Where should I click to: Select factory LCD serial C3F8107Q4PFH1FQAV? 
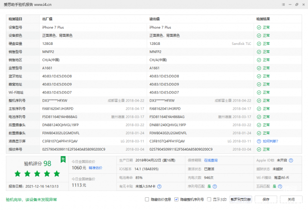60,141
